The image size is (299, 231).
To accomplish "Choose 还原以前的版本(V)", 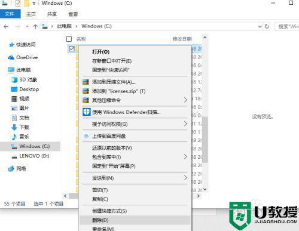I will (135, 148).
